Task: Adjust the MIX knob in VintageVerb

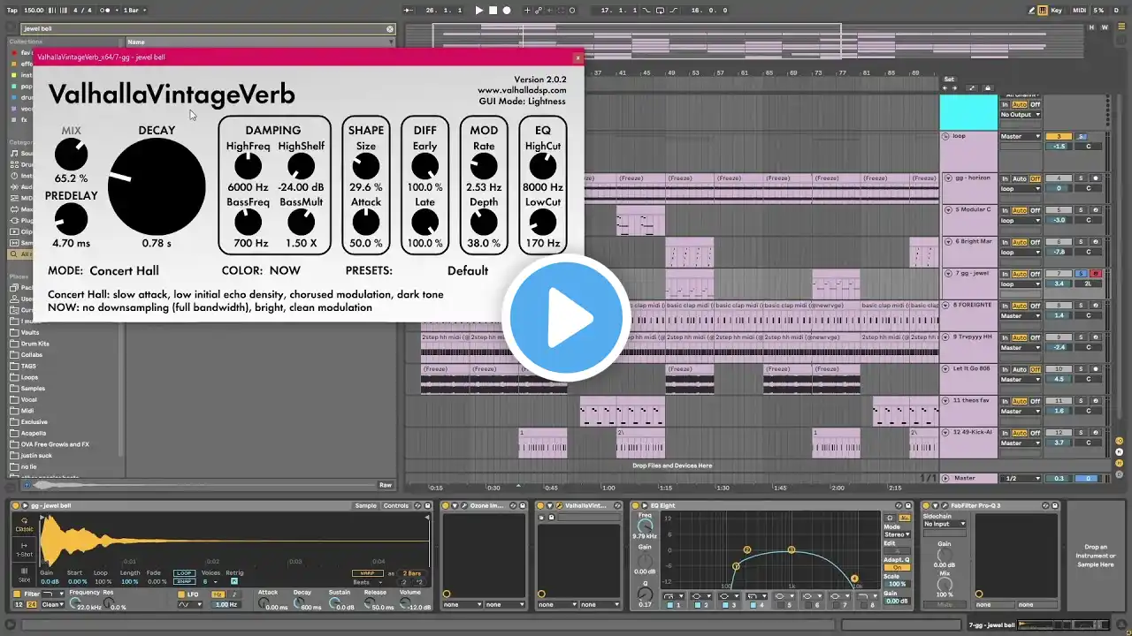Action: (71, 155)
